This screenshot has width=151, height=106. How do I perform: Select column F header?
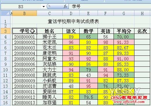(106, 13)
